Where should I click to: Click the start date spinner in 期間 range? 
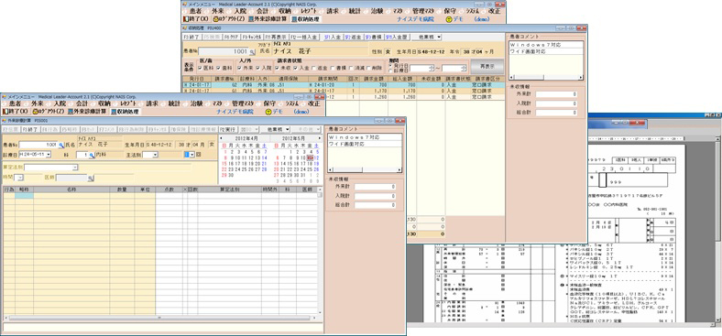click(431, 68)
